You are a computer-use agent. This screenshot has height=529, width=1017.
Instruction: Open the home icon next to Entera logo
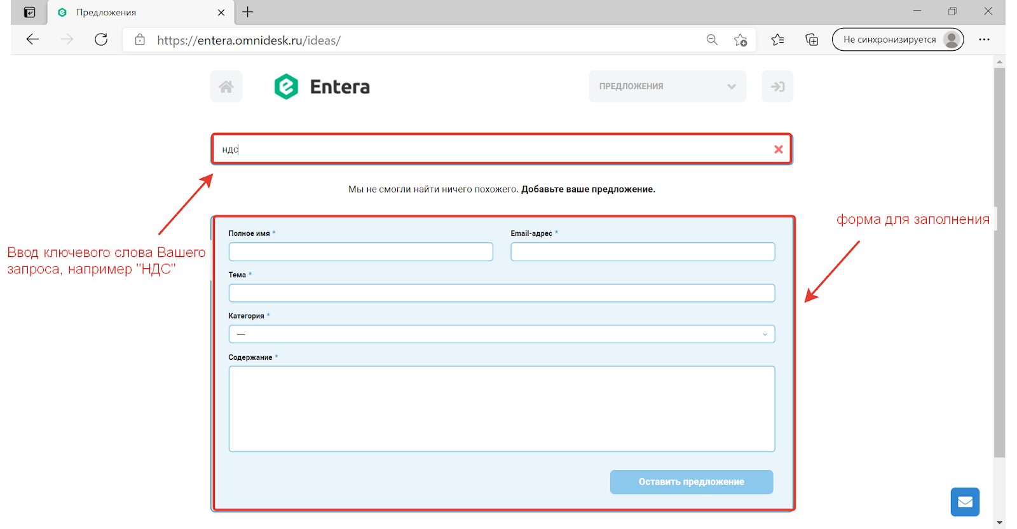click(226, 86)
